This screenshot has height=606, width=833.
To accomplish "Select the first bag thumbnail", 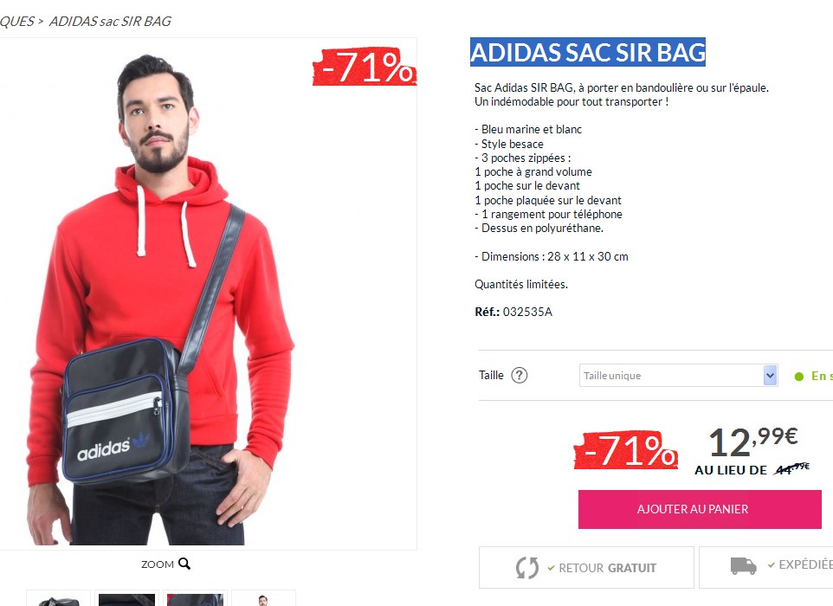I will tap(58, 598).
